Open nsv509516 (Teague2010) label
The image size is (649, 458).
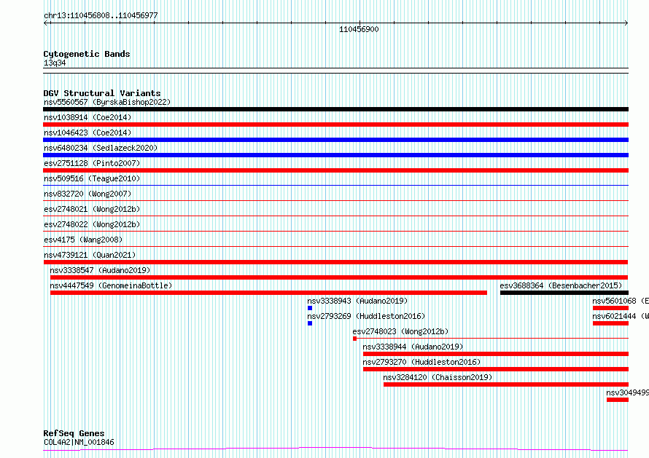(x=92, y=178)
